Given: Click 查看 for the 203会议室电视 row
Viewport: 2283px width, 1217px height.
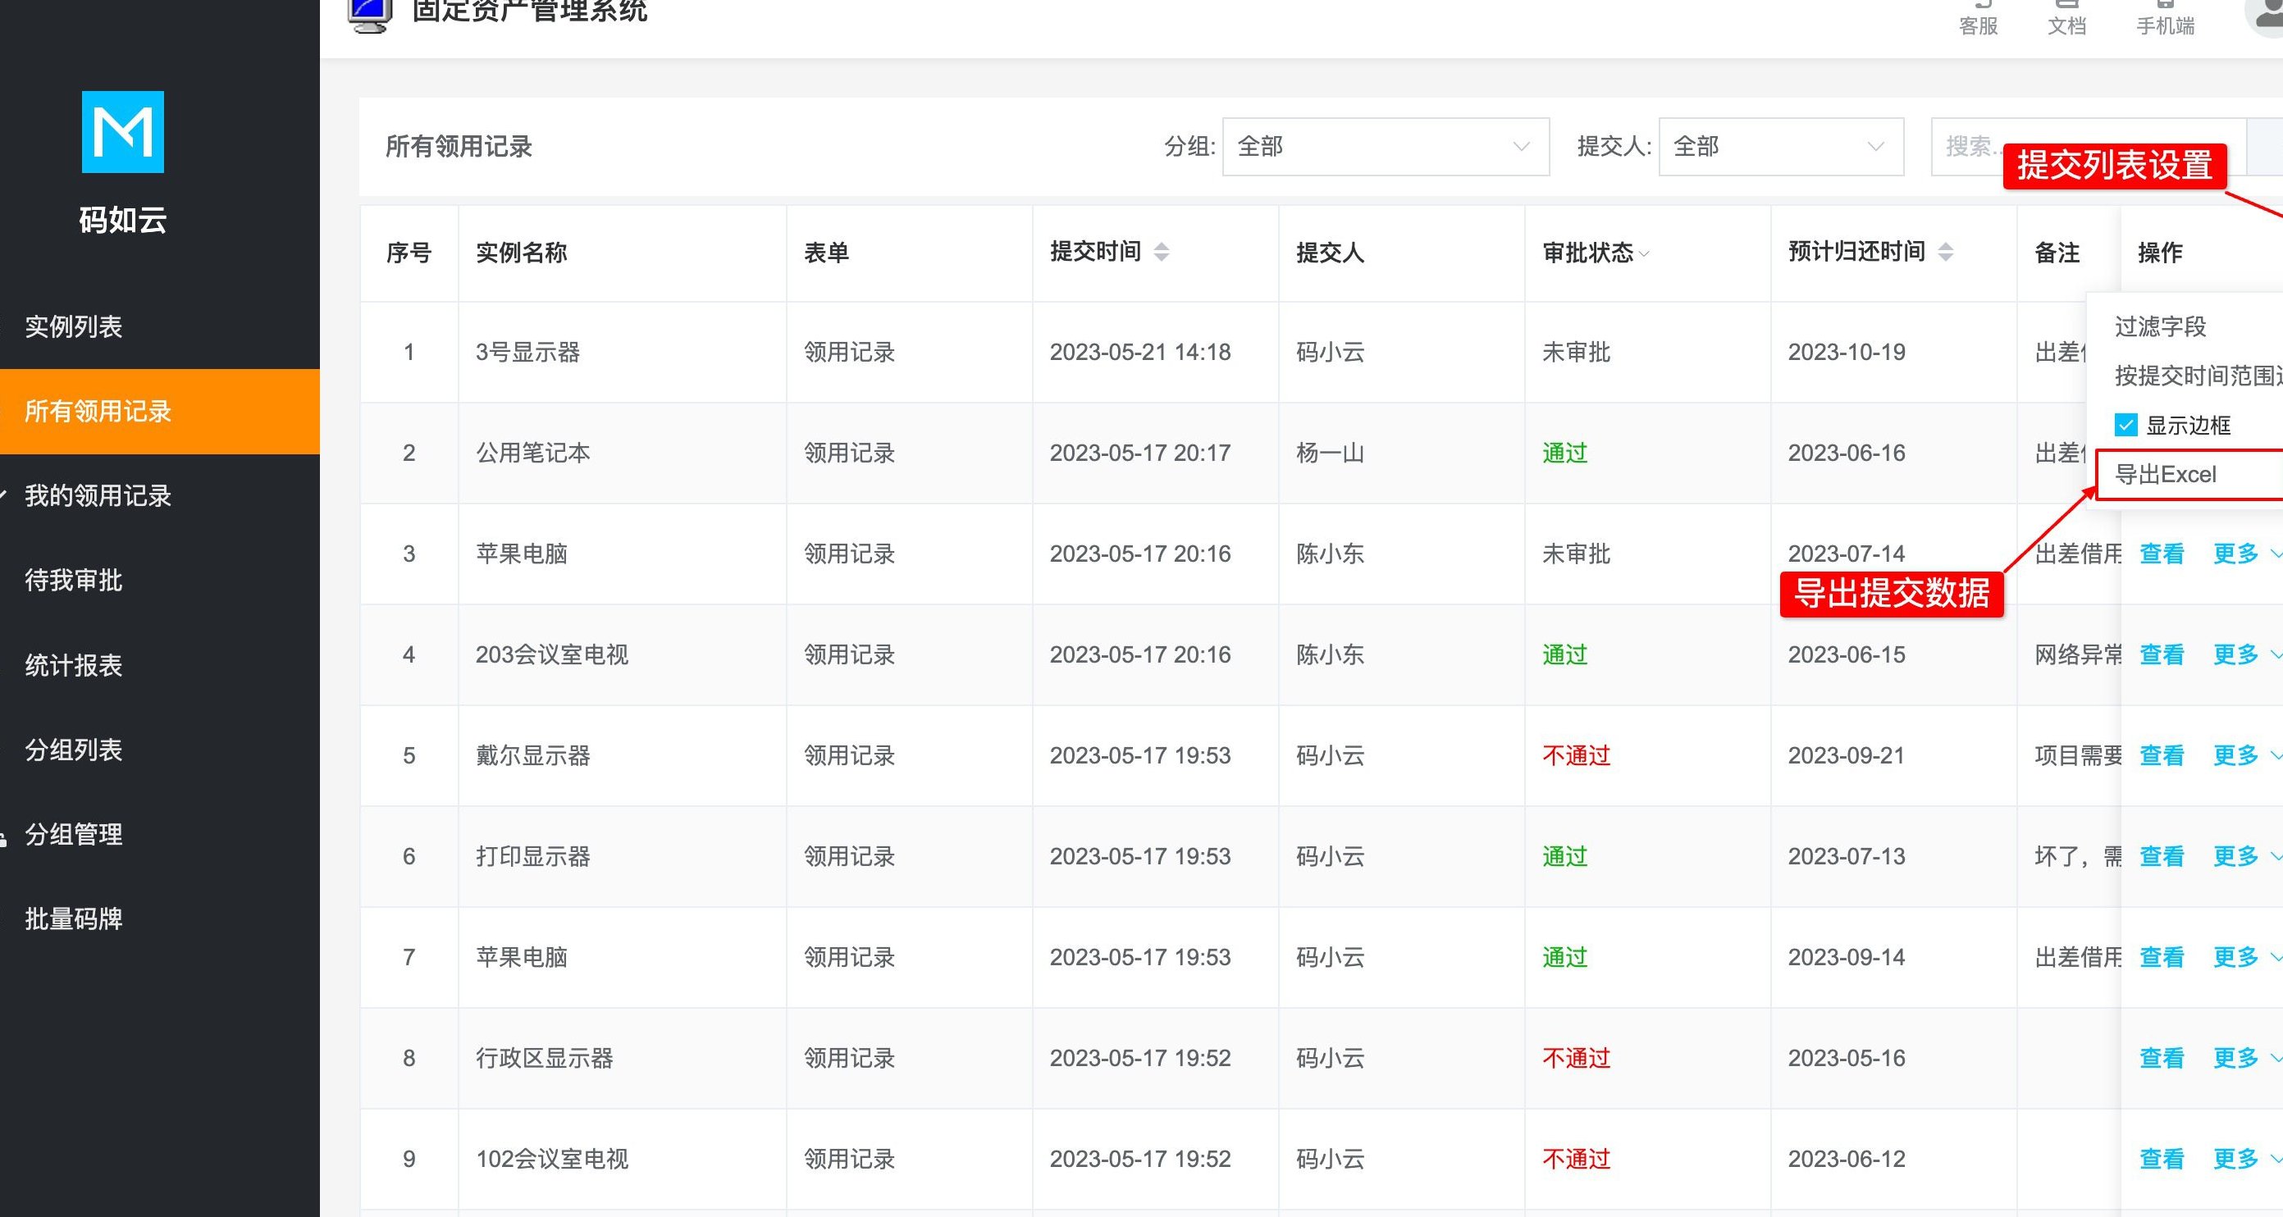Looking at the screenshot, I should coord(2162,654).
